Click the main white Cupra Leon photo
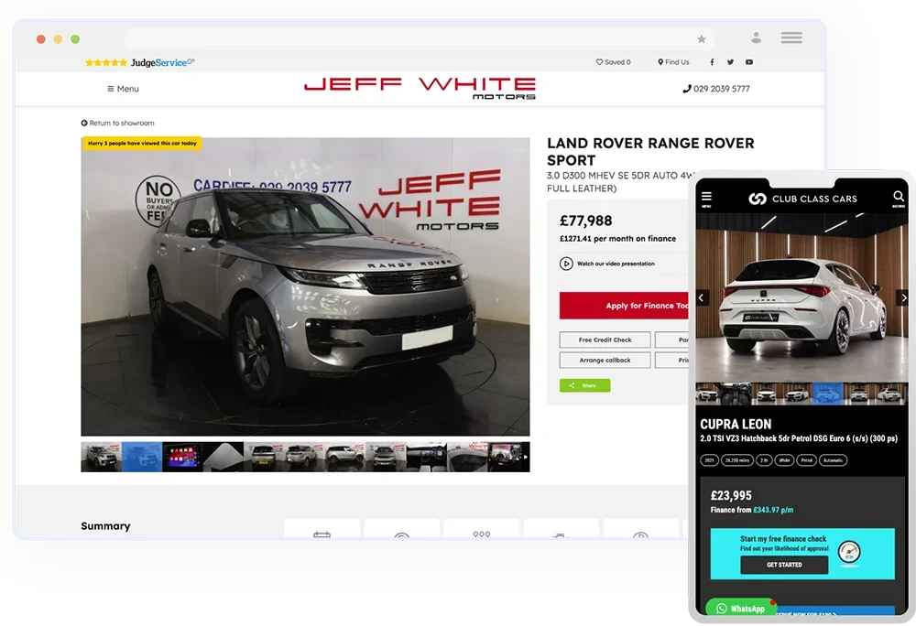This screenshot has height=626, width=916. [x=802, y=297]
